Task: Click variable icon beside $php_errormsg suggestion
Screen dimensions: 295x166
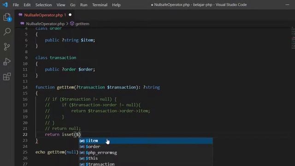Action: (82, 153)
